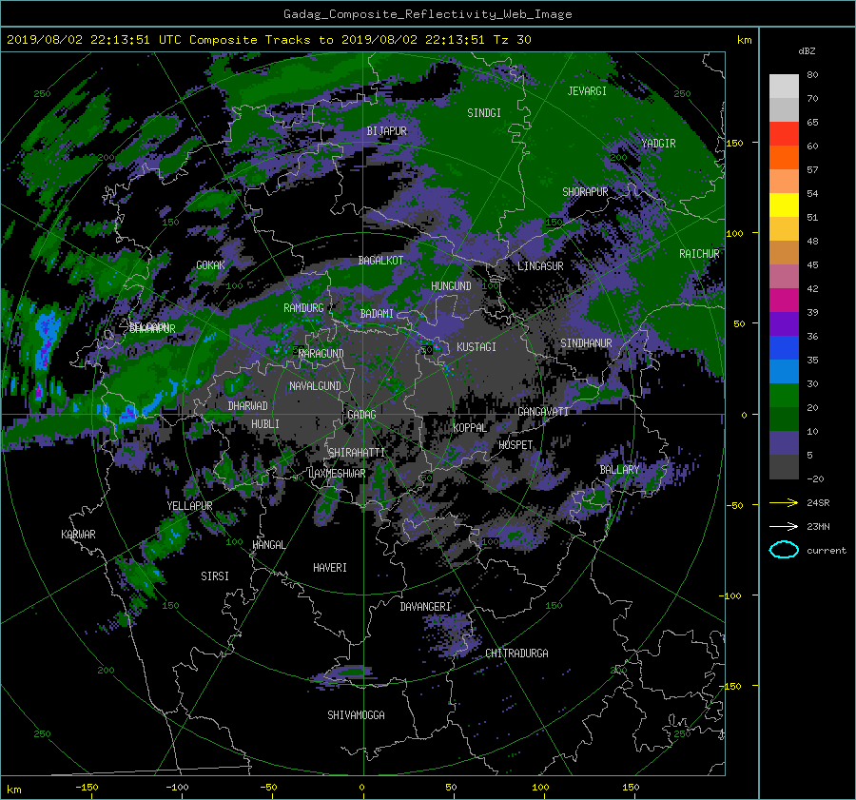The image size is (856, 800).
Task: Click the right axis 150 km label
Action: (x=735, y=143)
